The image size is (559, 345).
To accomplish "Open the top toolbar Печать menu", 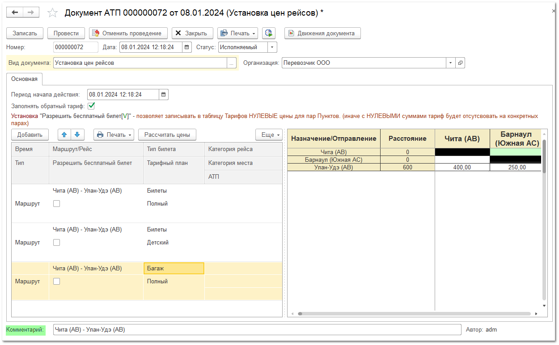I will click(x=237, y=33).
